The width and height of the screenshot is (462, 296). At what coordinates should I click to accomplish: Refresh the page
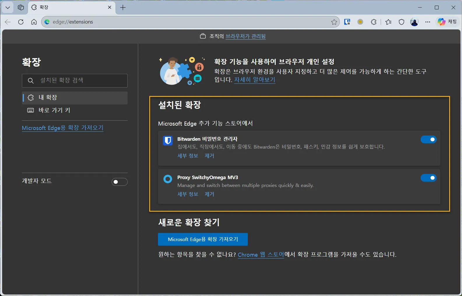pos(21,22)
